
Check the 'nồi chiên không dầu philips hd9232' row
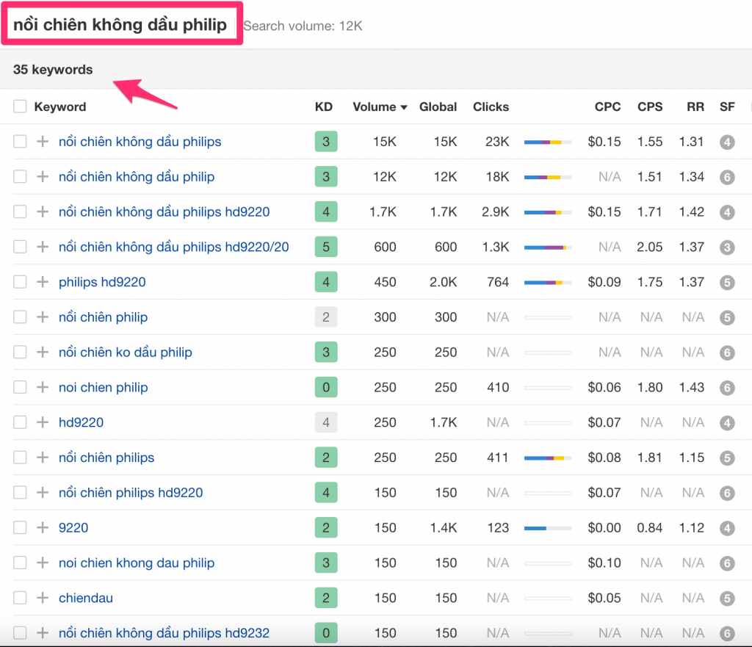20,632
